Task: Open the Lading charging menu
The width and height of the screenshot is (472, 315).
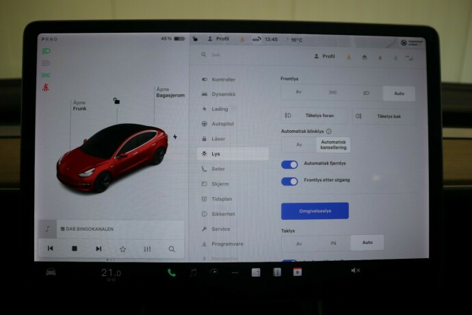Action: [215, 109]
